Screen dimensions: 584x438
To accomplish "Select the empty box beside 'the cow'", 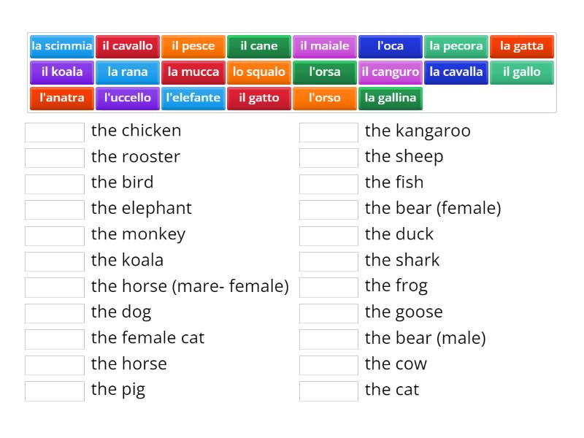I will point(328,365).
